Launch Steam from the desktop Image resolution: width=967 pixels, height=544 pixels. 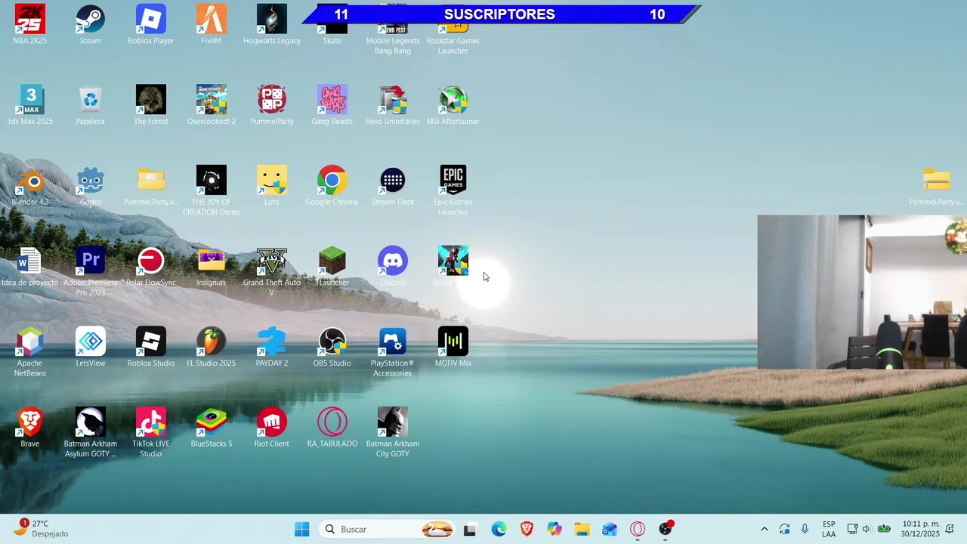coord(91,20)
